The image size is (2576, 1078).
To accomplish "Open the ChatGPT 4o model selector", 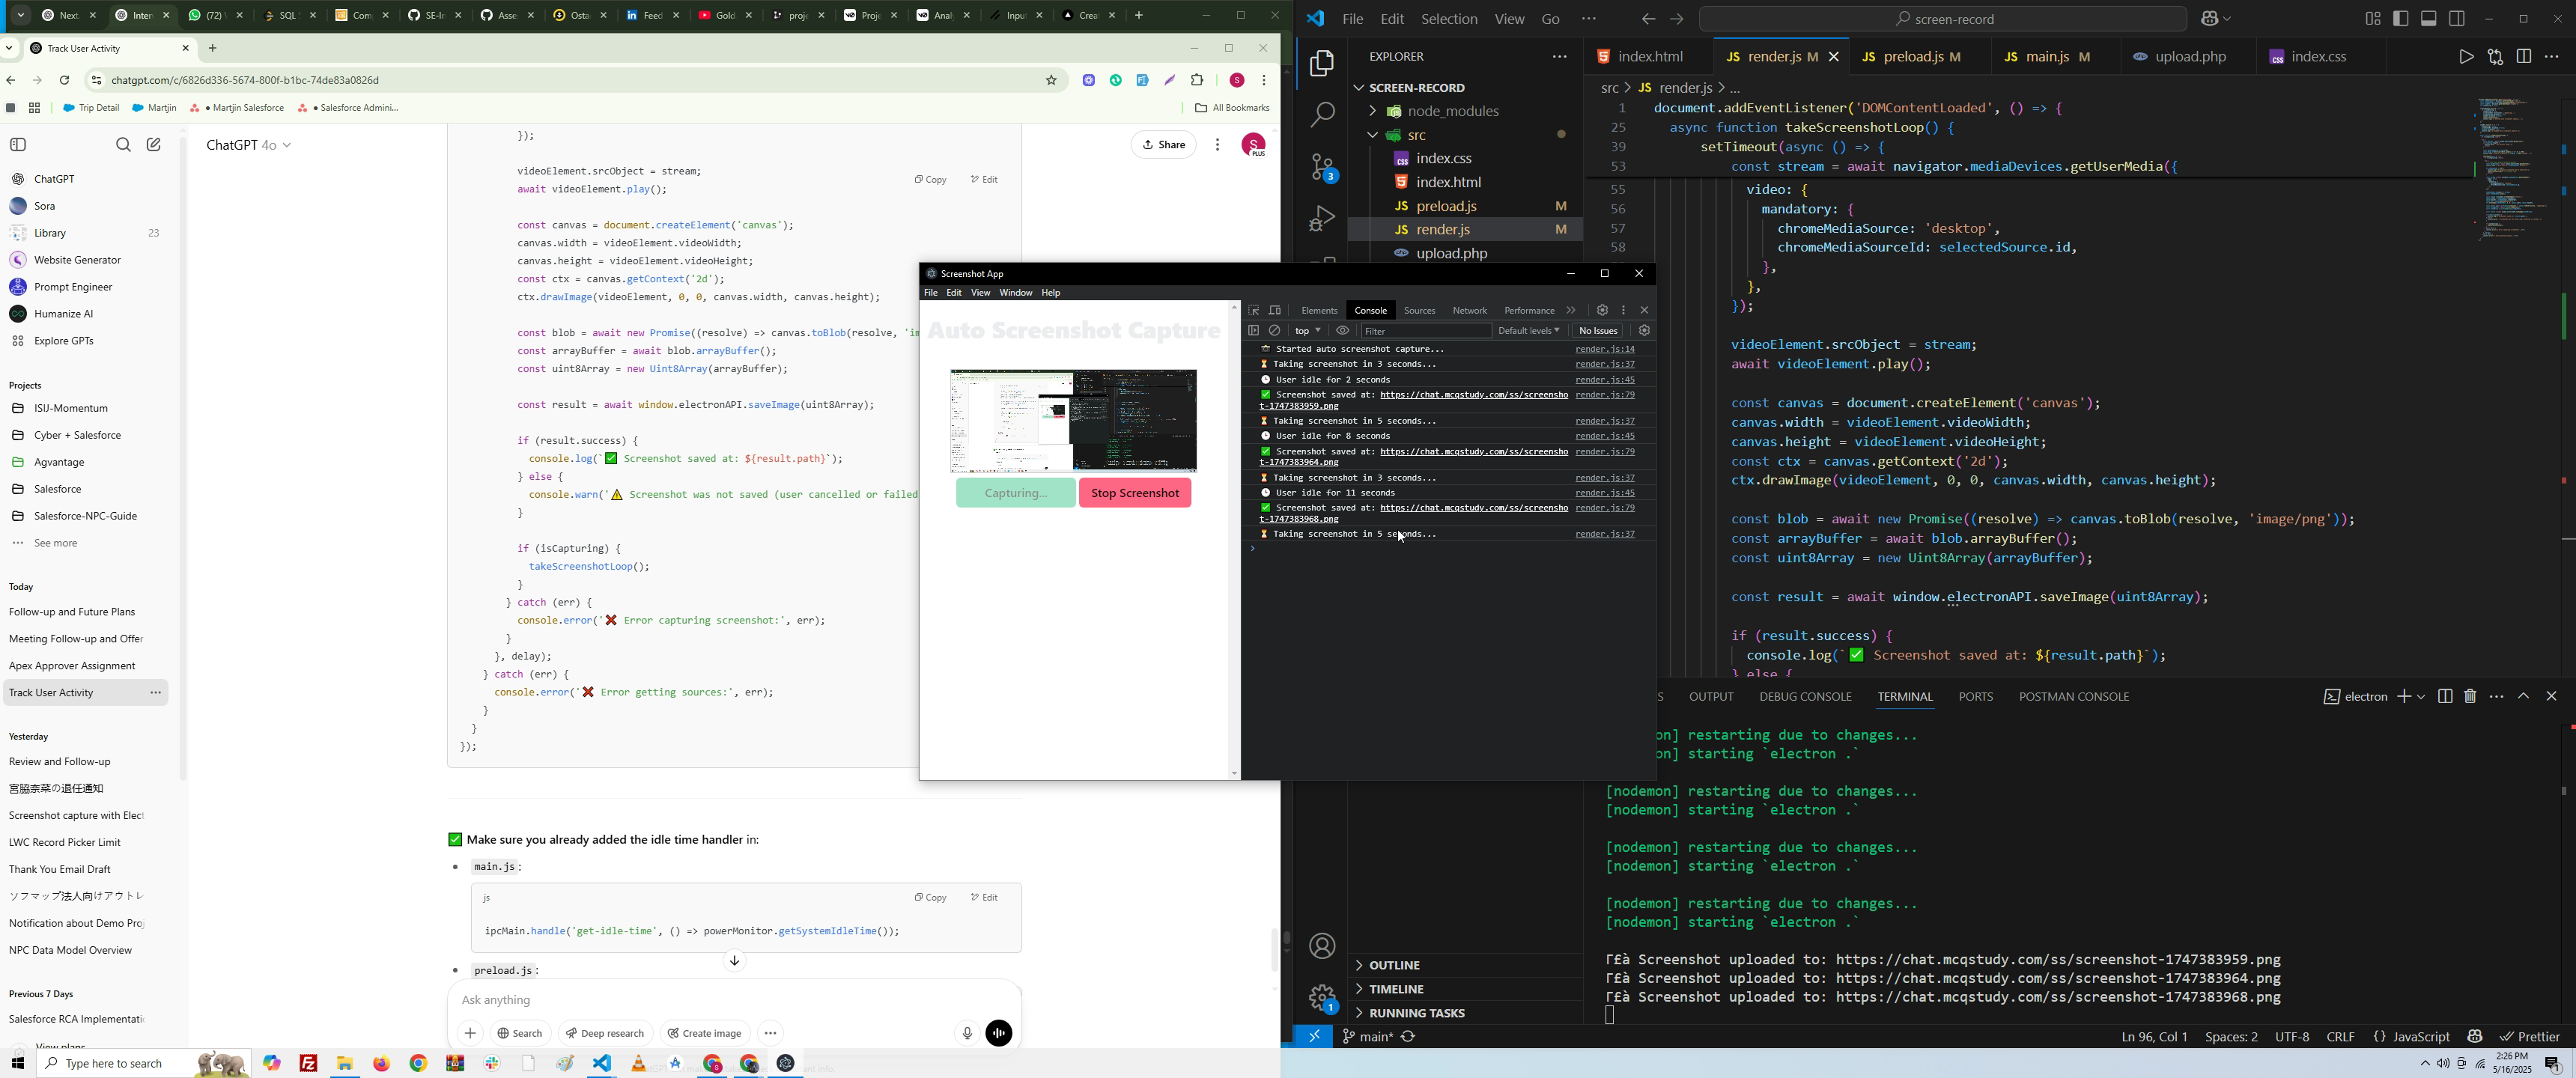I will (x=249, y=146).
